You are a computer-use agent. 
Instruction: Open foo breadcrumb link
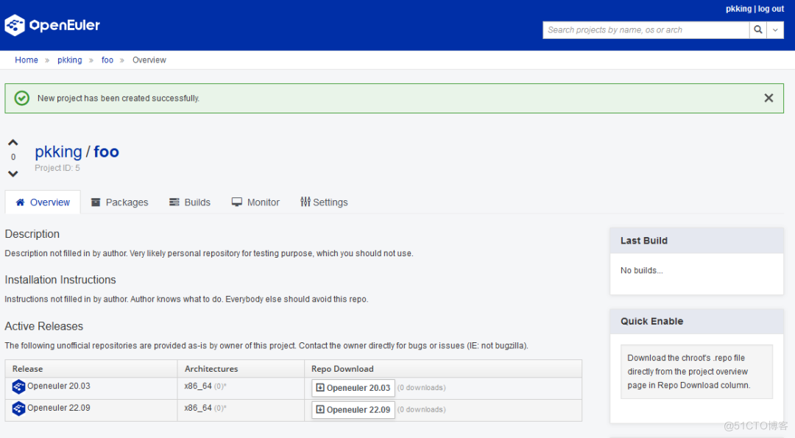(107, 60)
